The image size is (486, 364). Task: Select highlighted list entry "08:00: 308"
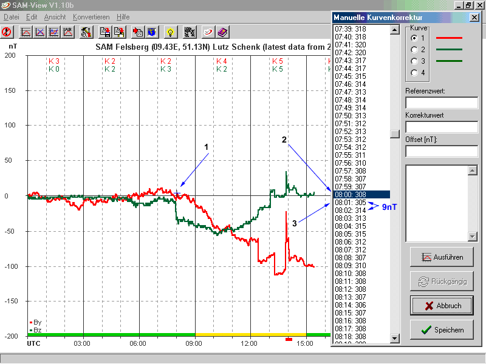point(361,194)
